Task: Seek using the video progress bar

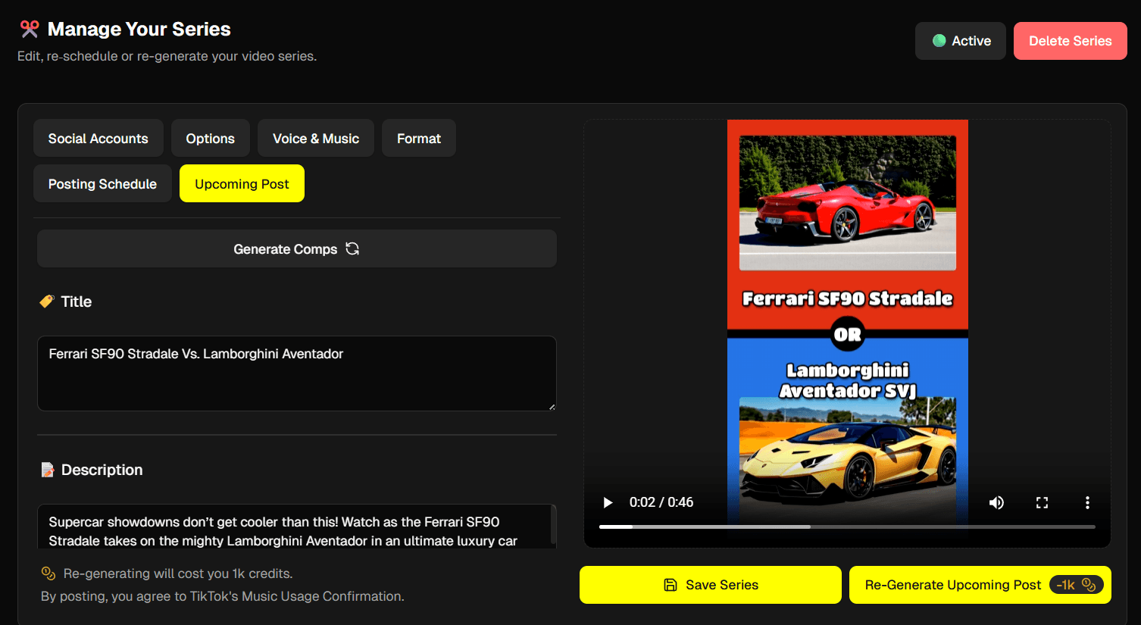Action: point(847,527)
